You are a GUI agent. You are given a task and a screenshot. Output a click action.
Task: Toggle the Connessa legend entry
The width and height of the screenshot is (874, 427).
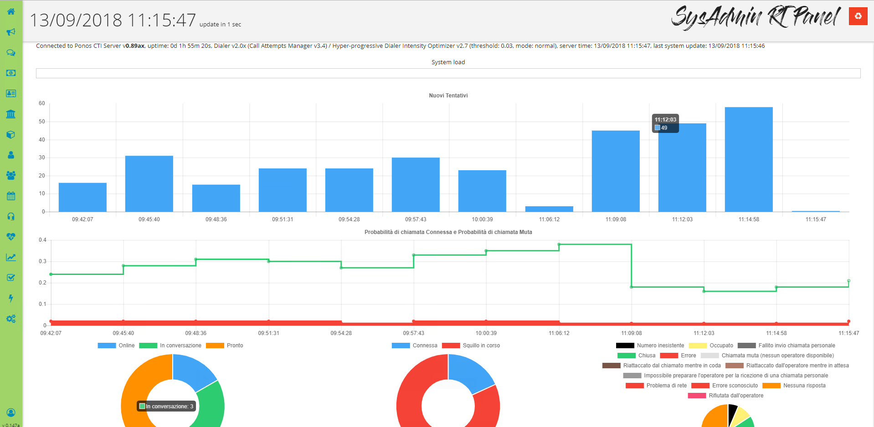pos(415,346)
